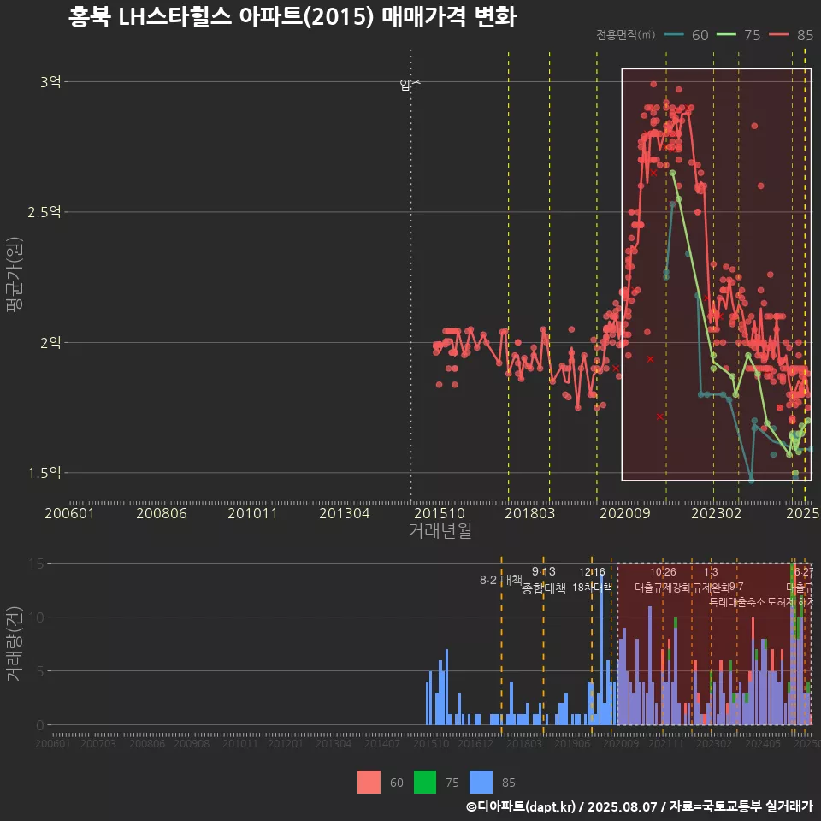This screenshot has height=821, width=821.
Task: Click the green 75㎡ line swatch in top legend
Action: 726,34
